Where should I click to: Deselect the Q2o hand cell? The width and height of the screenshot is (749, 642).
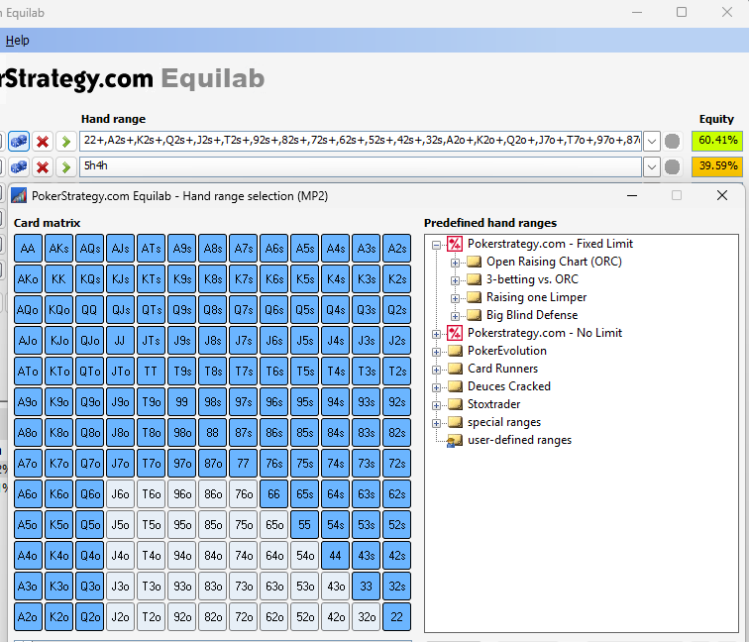[x=90, y=616]
